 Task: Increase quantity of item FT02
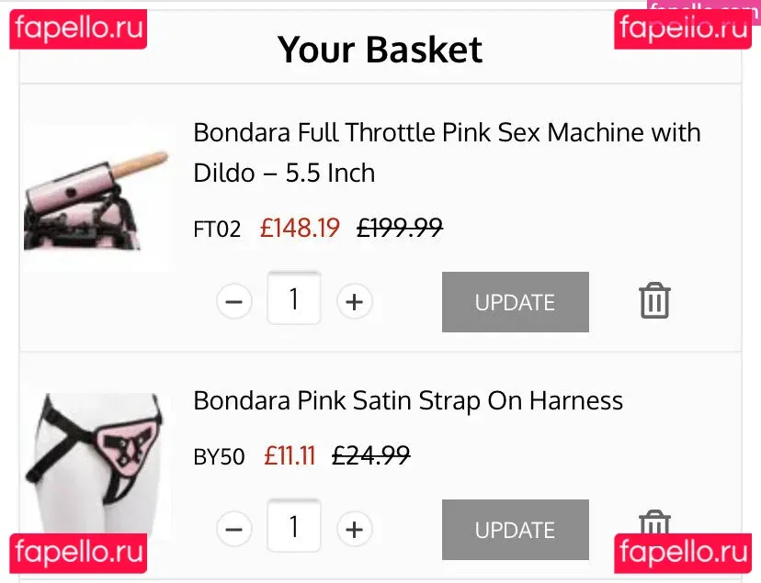[x=355, y=301]
